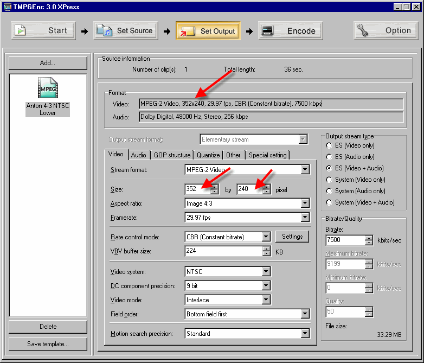Screen dimensions: 424x363
Task: Go to the Set Source step
Action: (126, 31)
